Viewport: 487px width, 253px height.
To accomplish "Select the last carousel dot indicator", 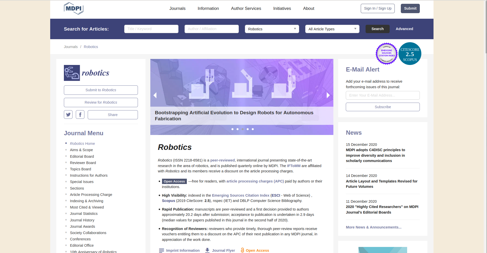I will coord(253,129).
